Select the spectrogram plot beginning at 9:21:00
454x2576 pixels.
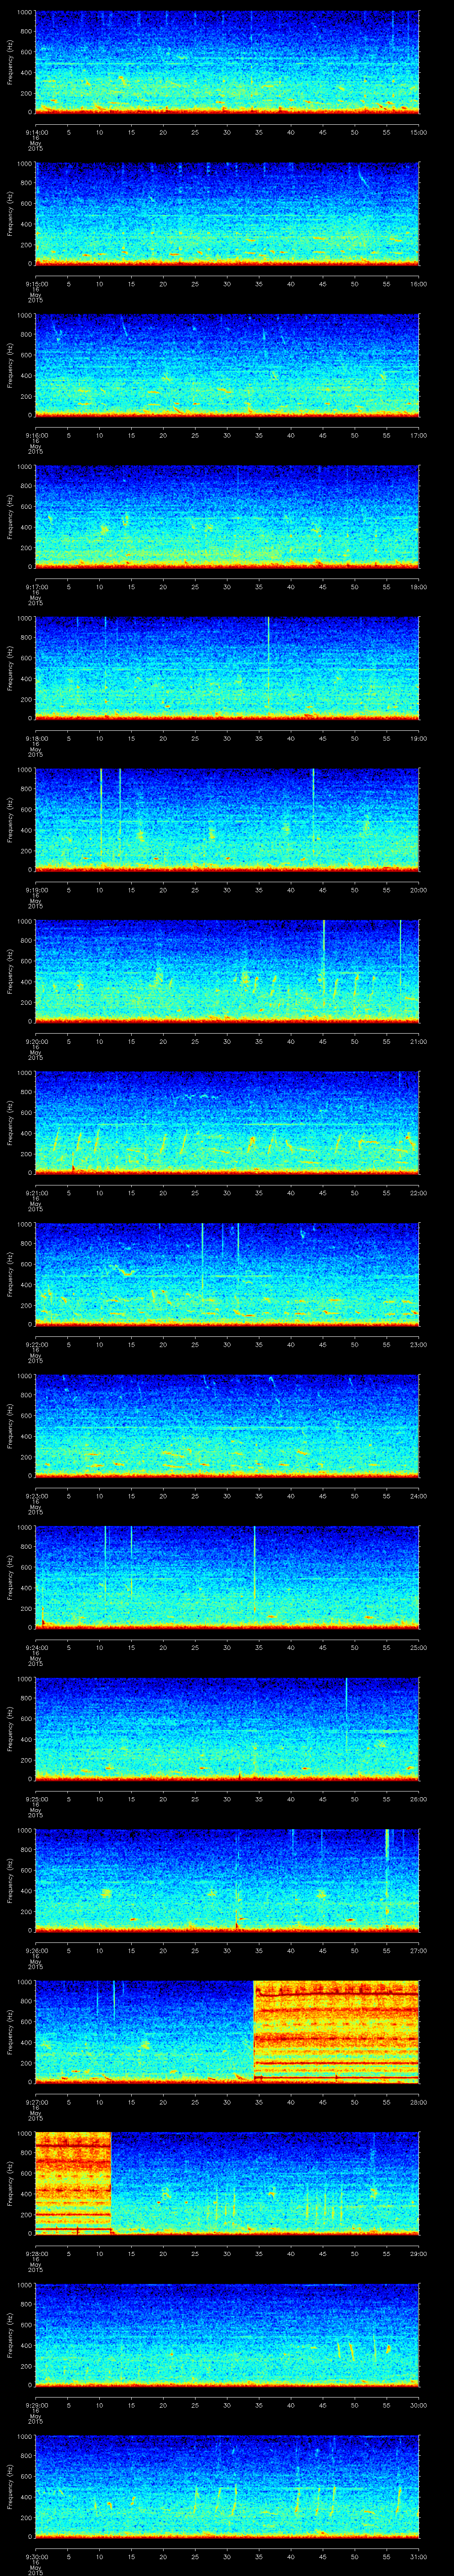coord(227,1122)
